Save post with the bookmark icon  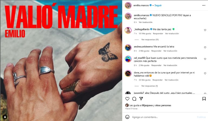(204, 99)
